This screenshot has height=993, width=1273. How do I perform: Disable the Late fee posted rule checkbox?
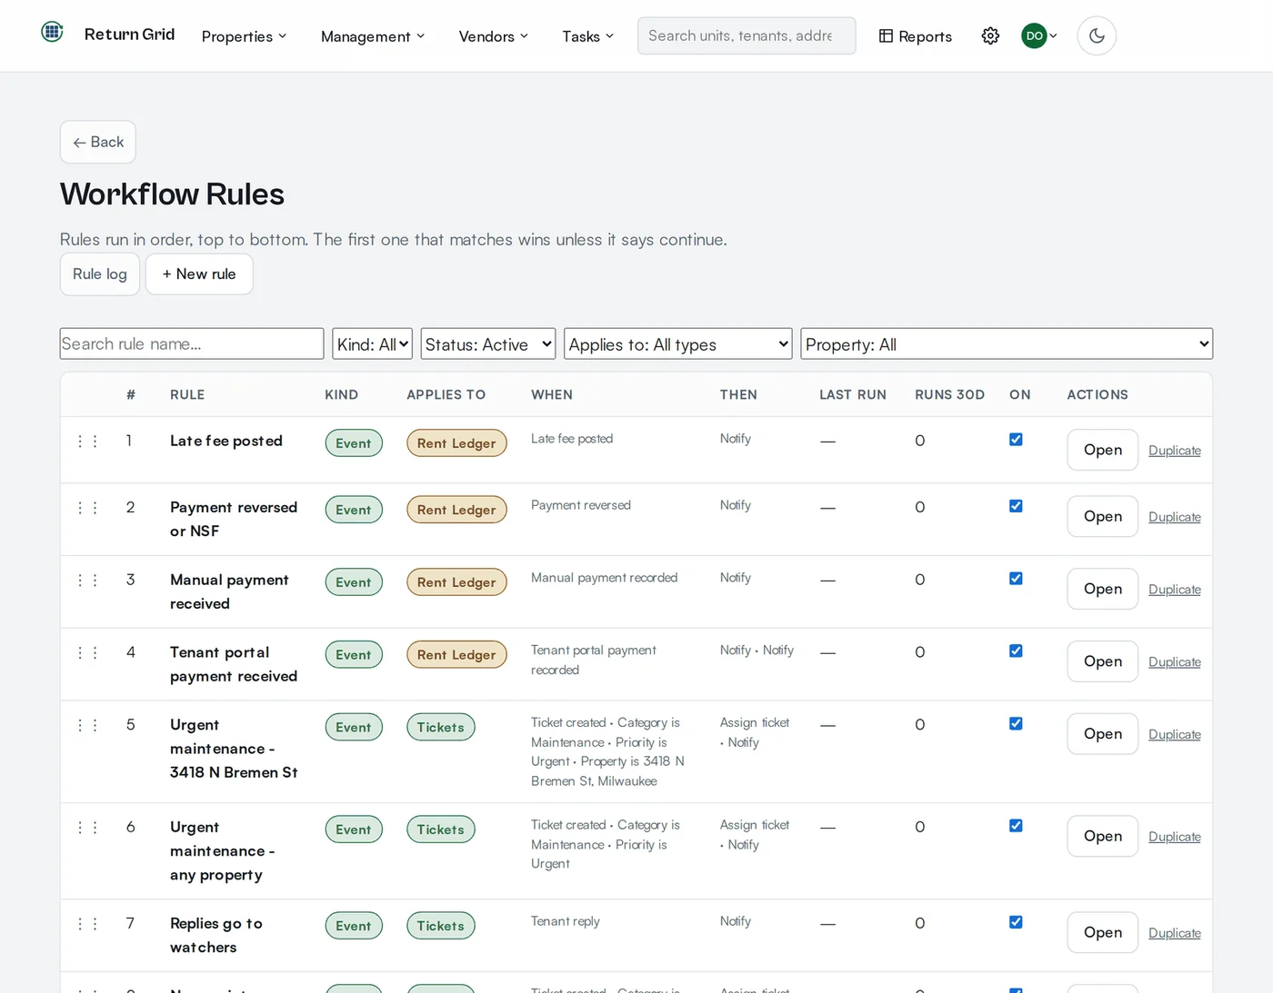tap(1016, 440)
